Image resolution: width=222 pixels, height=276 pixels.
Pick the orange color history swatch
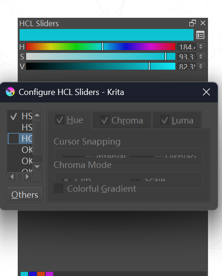click(x=41, y=274)
